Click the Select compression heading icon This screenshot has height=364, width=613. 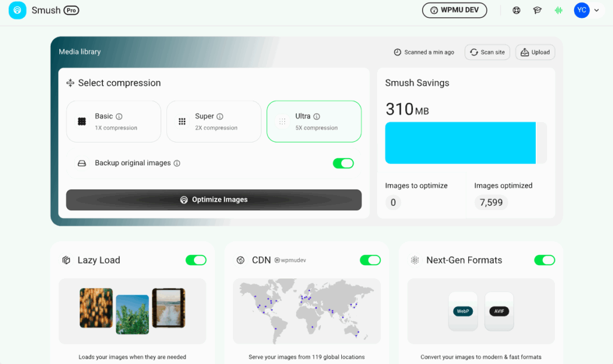(71, 83)
